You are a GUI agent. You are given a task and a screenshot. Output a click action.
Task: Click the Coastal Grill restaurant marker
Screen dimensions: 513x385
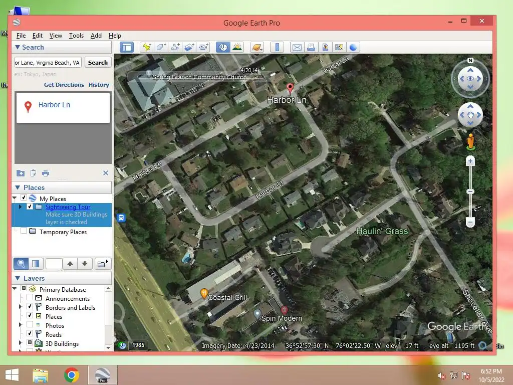(204, 294)
